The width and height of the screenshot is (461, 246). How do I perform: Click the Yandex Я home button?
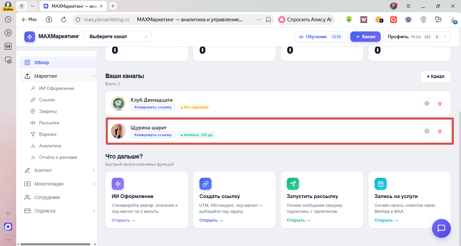point(49,20)
